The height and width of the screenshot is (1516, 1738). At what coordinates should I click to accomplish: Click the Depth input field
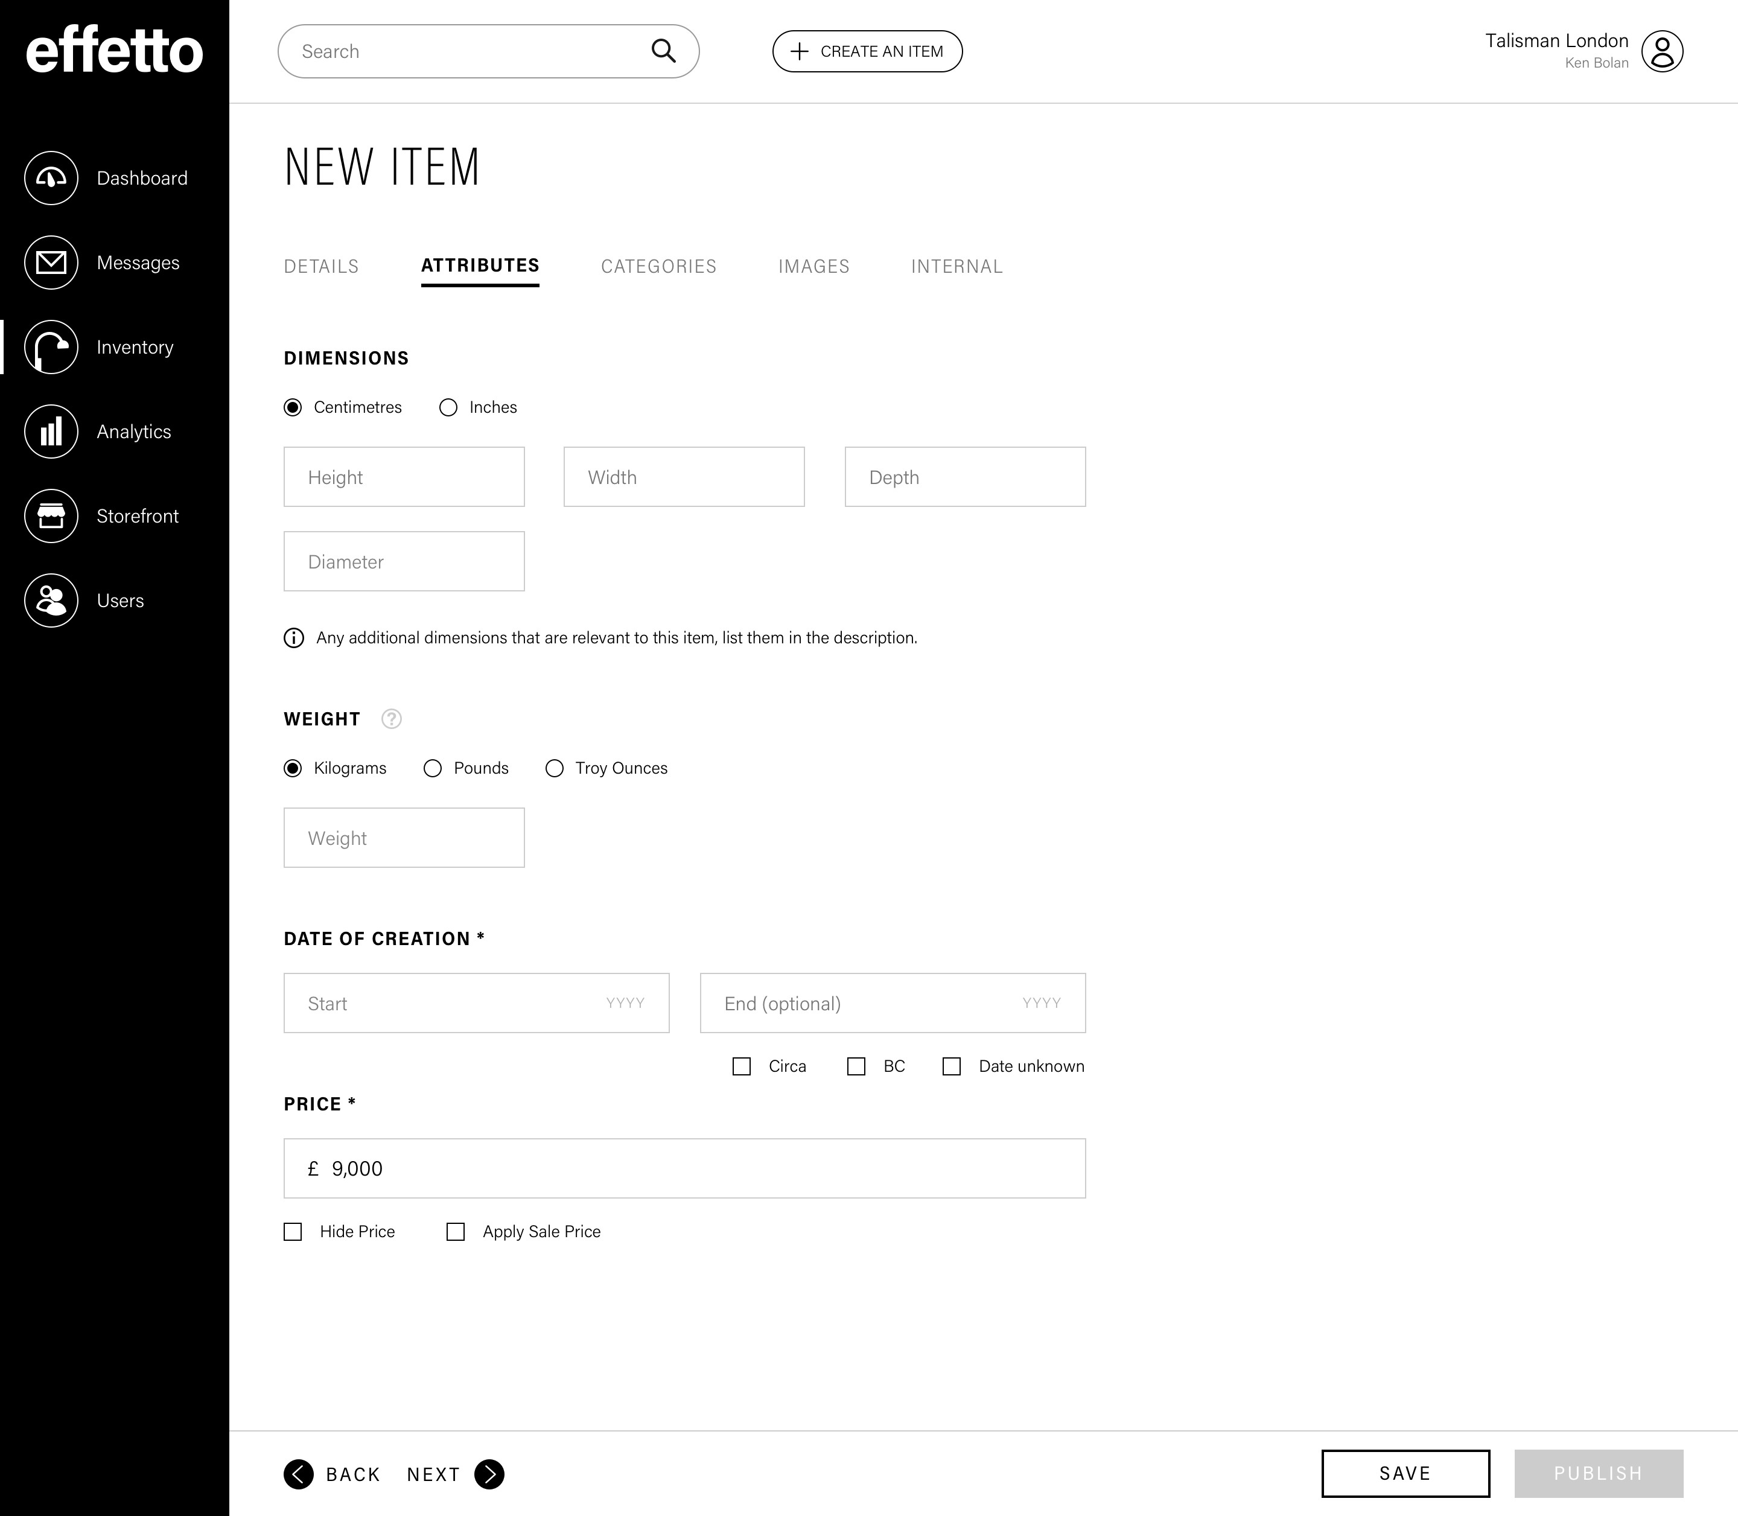(x=966, y=477)
